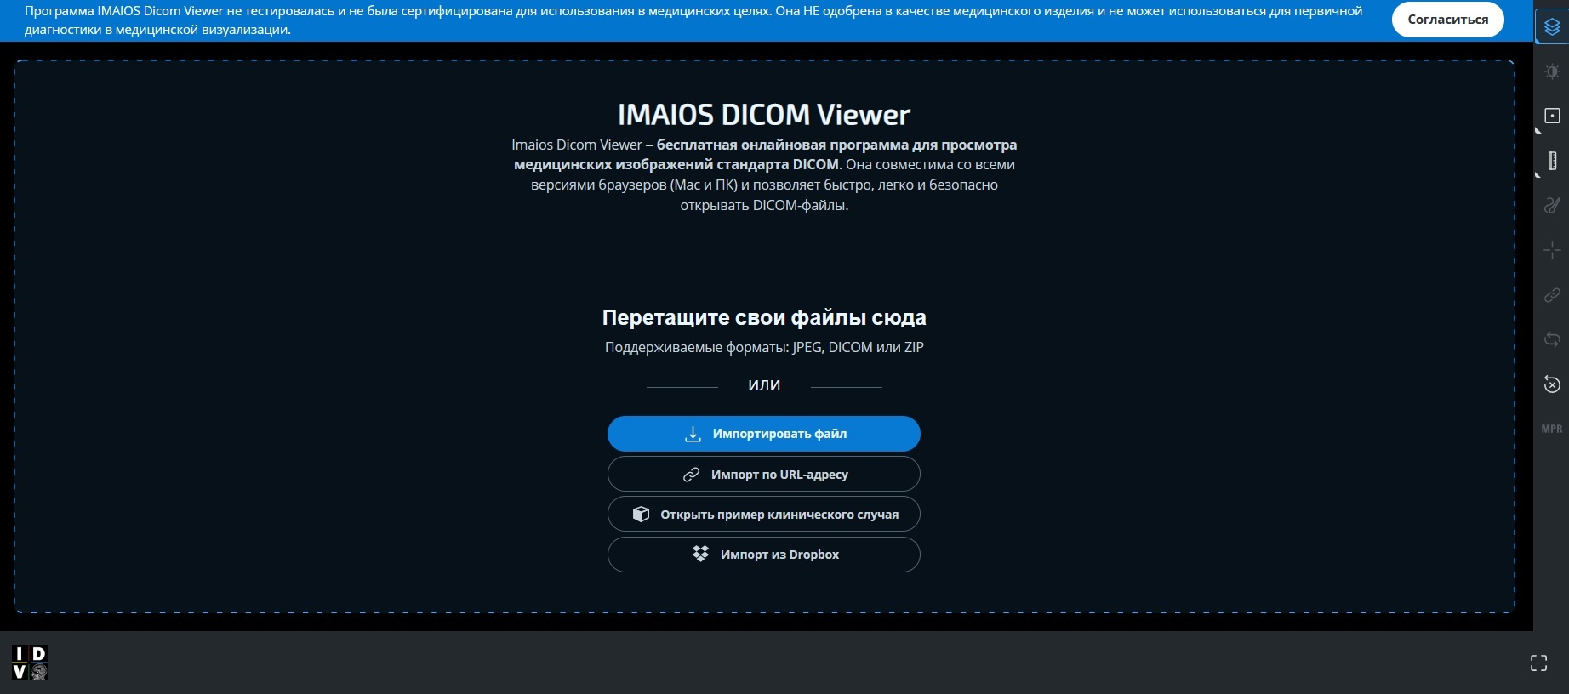Click the chain icon on Импорт по URL-адресу
This screenshot has height=694, width=1569.
tap(692, 475)
